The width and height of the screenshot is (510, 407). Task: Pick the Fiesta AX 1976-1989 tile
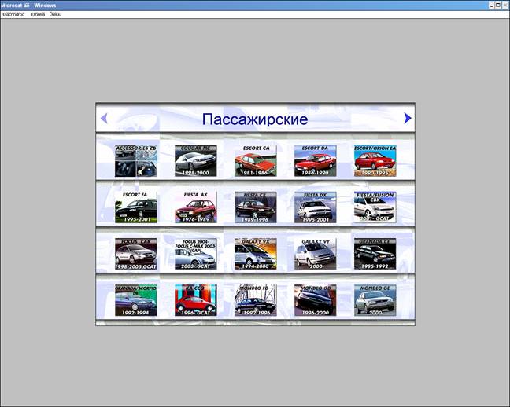[196, 207]
